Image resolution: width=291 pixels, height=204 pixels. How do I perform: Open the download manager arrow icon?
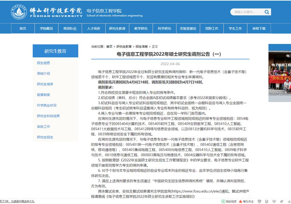coord(289,201)
